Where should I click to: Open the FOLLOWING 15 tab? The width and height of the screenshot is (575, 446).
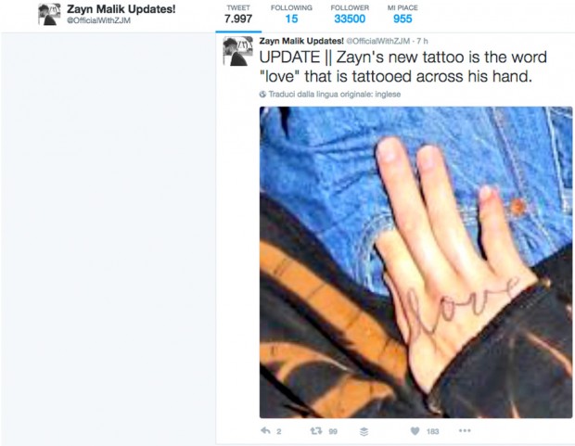[x=291, y=15]
